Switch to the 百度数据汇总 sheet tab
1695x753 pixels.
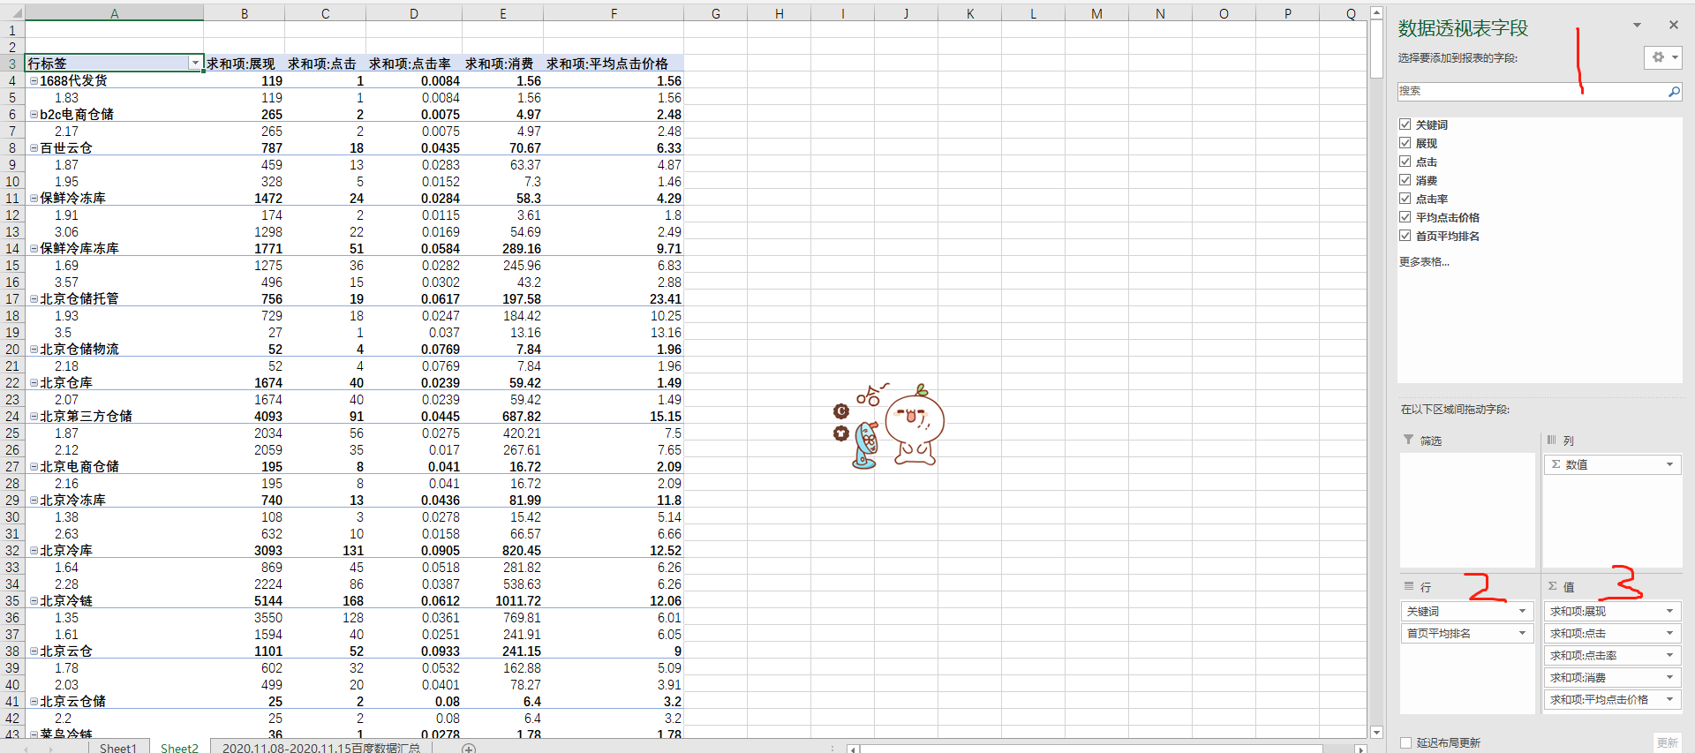[320, 748]
